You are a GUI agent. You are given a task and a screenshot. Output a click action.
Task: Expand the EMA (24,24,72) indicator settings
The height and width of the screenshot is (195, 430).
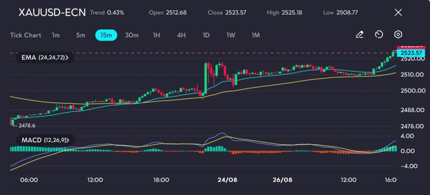coord(45,58)
